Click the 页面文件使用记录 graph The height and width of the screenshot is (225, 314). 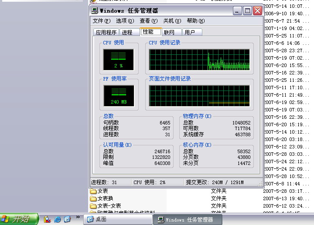pyautogui.click(x=199, y=96)
